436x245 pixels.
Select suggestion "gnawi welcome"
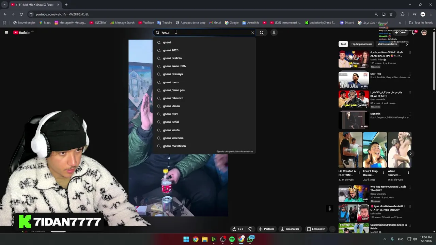pyautogui.click(x=204, y=138)
